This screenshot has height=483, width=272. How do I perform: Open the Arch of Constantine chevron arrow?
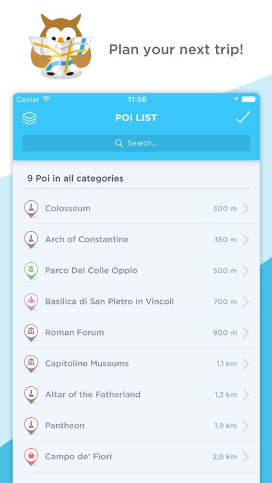click(x=246, y=240)
